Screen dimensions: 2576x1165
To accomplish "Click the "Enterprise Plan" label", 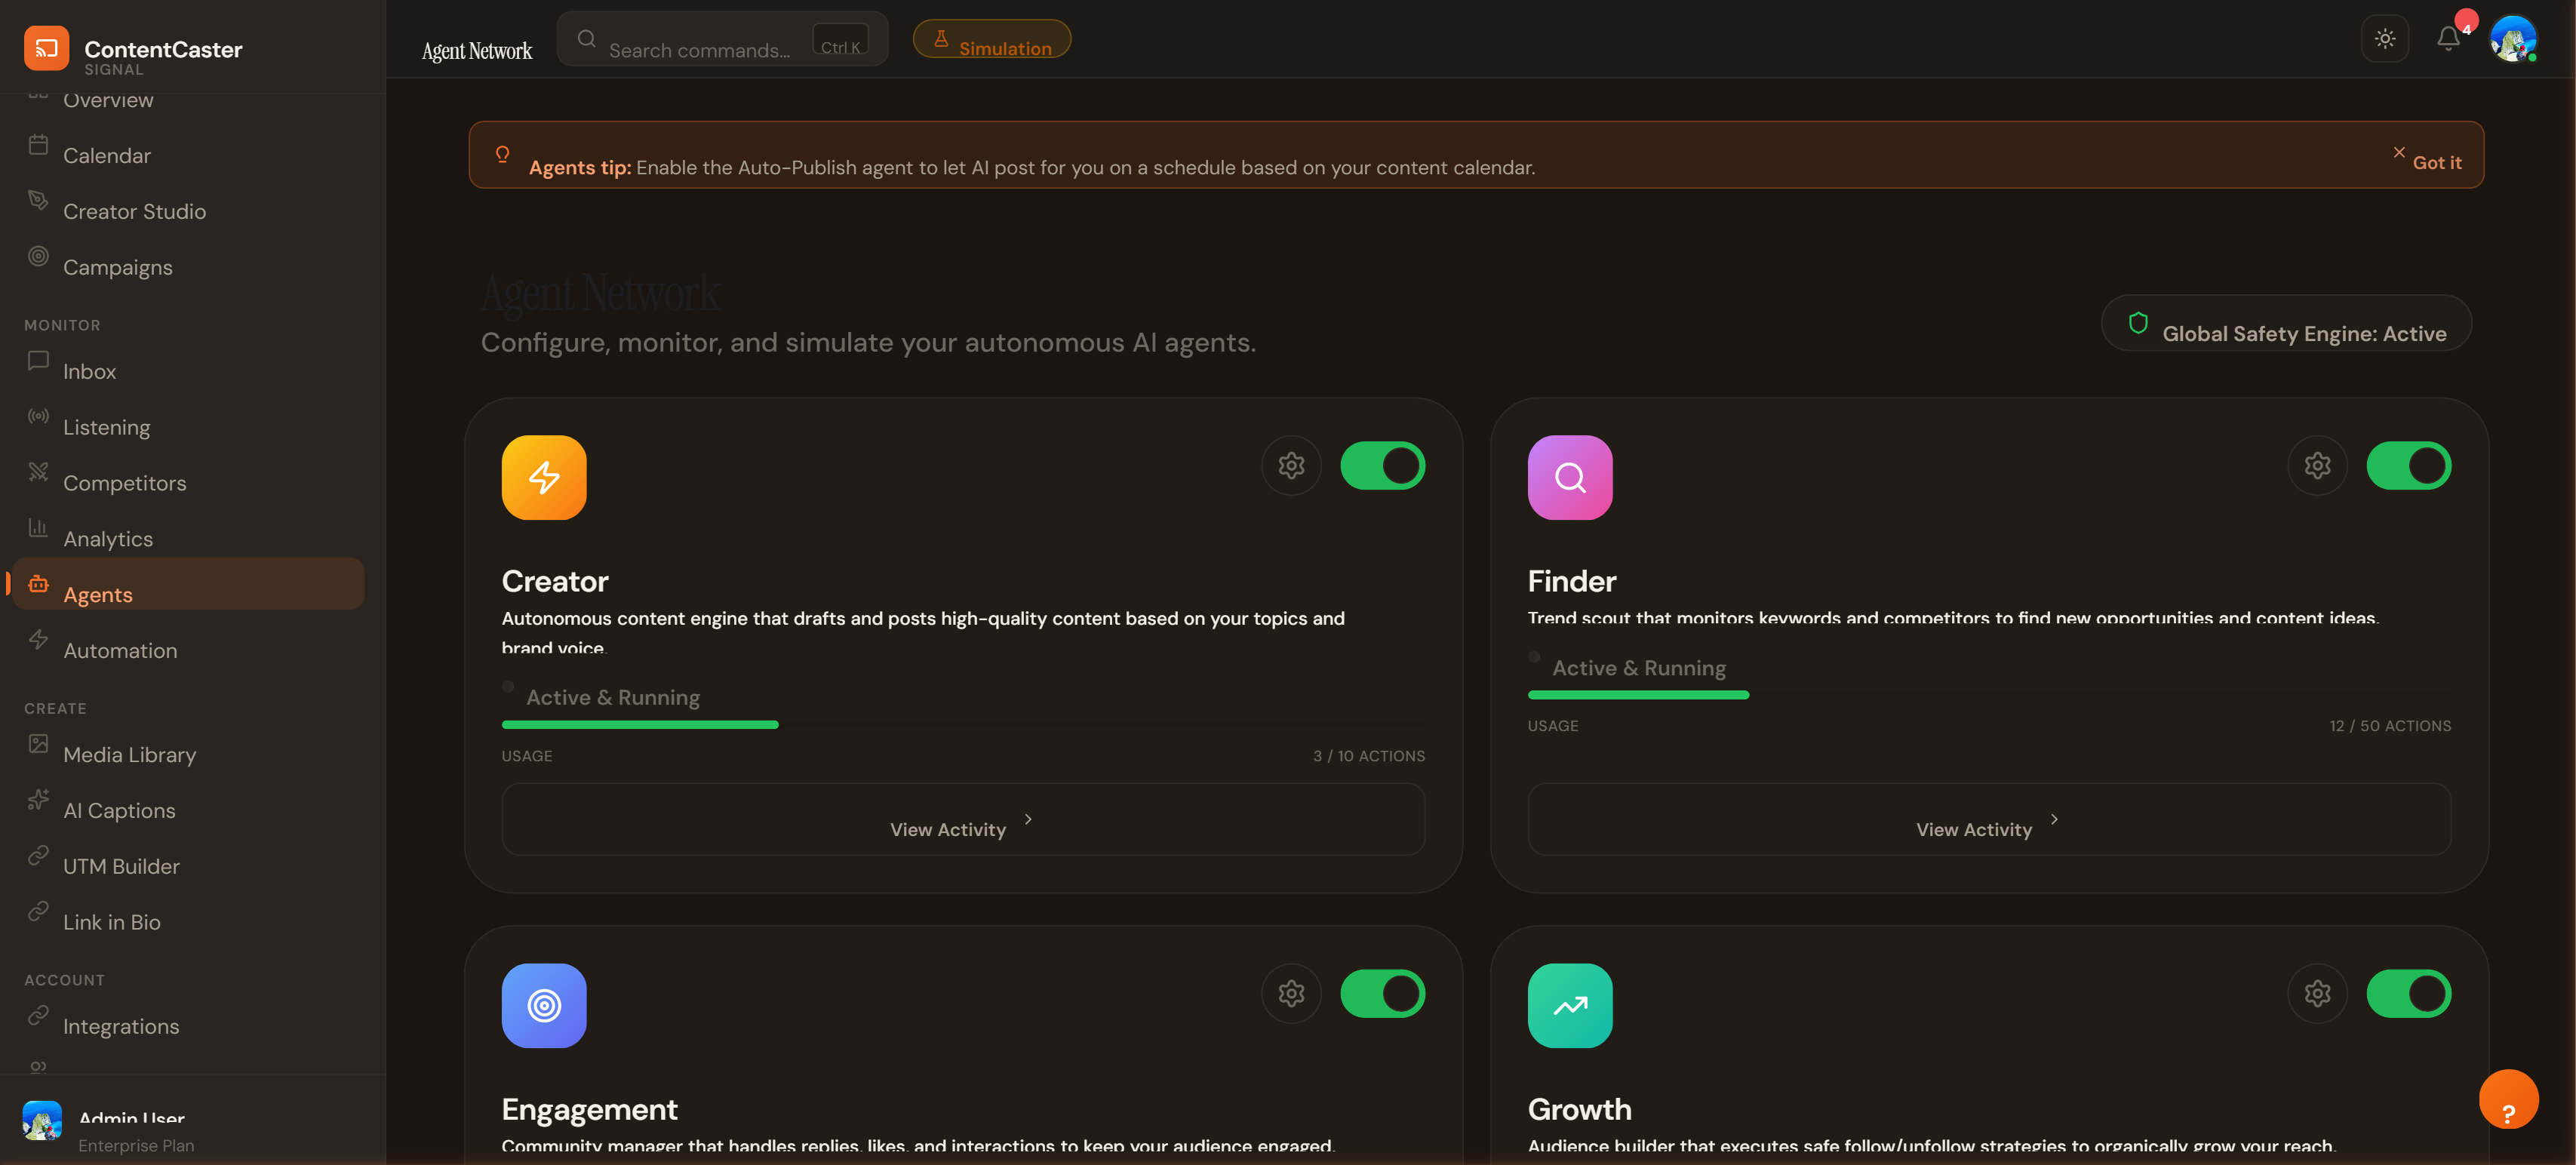I will (x=136, y=1145).
